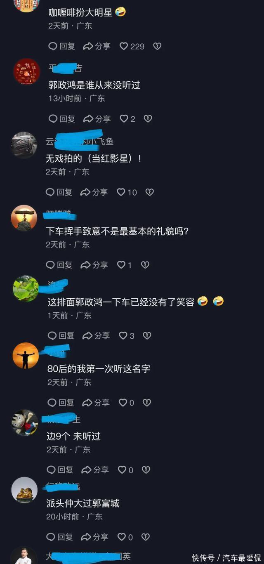
Task: Open the golden statue avatar profile
Action: [x=24, y=490]
